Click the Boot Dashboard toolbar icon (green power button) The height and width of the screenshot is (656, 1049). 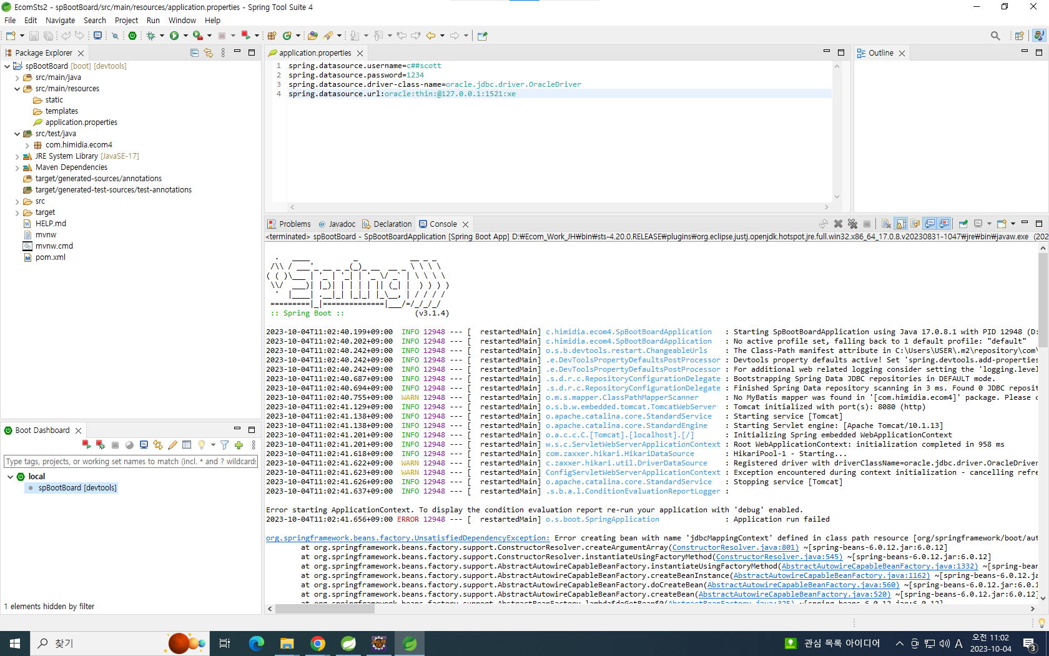click(x=132, y=36)
